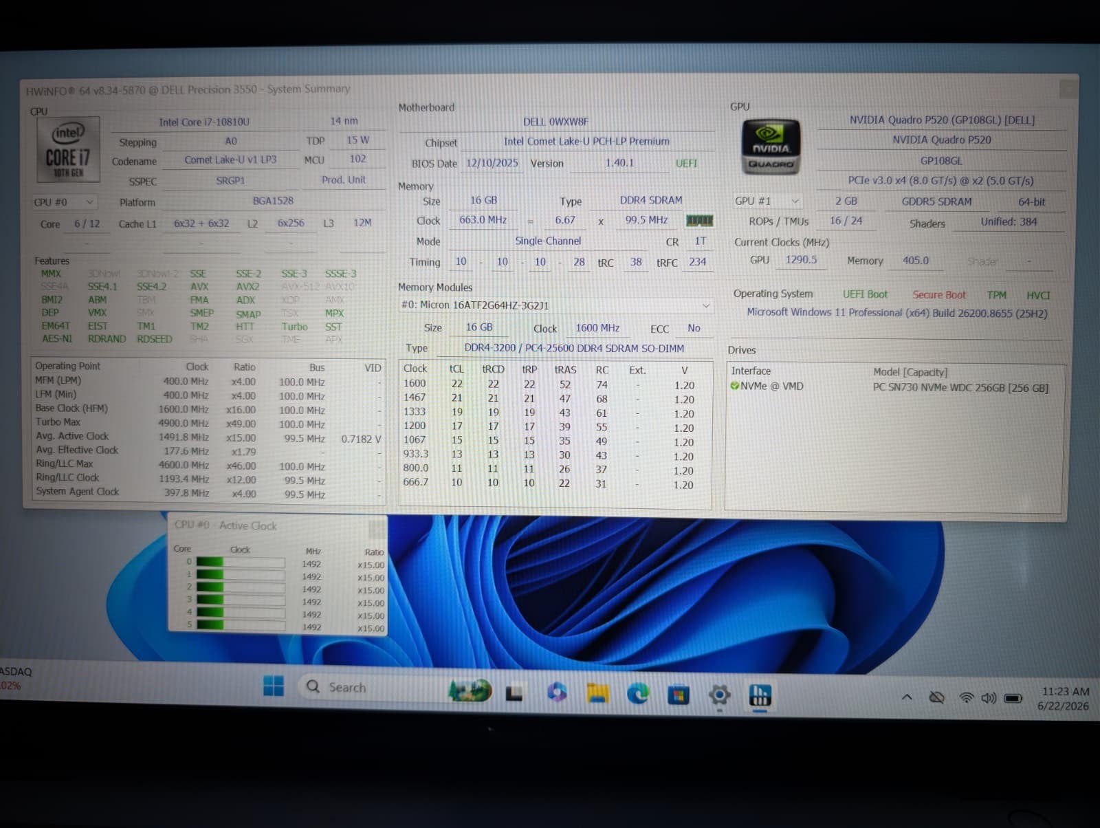1100x828 pixels.
Task: Click the NVIDIA Quadro P520 (GP108GL) [DELL] field
Action: tap(942, 120)
